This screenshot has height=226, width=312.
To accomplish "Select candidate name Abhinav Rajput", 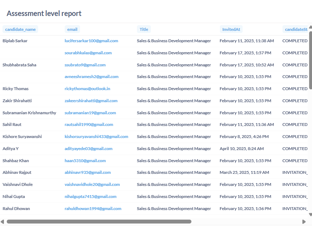I will pyautogui.click(x=17, y=173).
